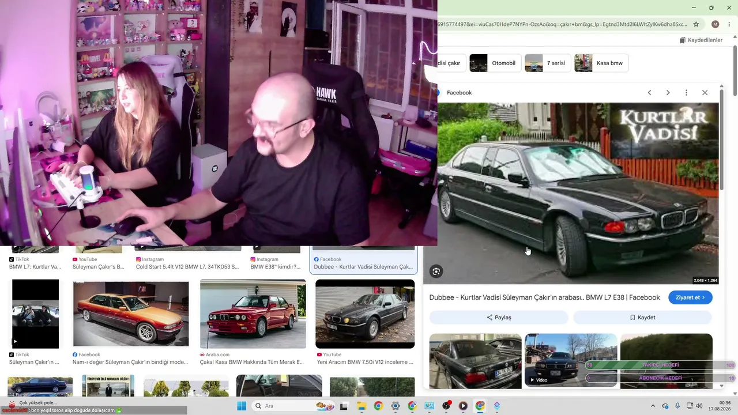Click the Ziyaret et button
The width and height of the screenshot is (738, 415).
(x=690, y=297)
